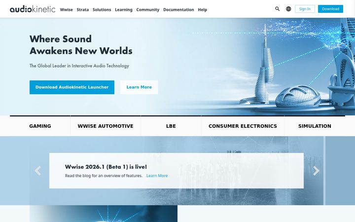Click the "Wwise 2026.1 (Beta 1) is live!" headline

[x=106, y=167]
